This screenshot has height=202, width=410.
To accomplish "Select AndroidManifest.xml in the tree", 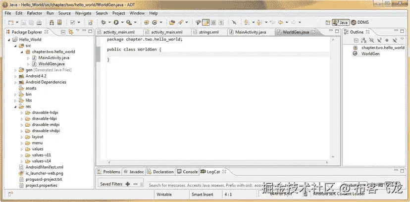I will pos(44,167).
